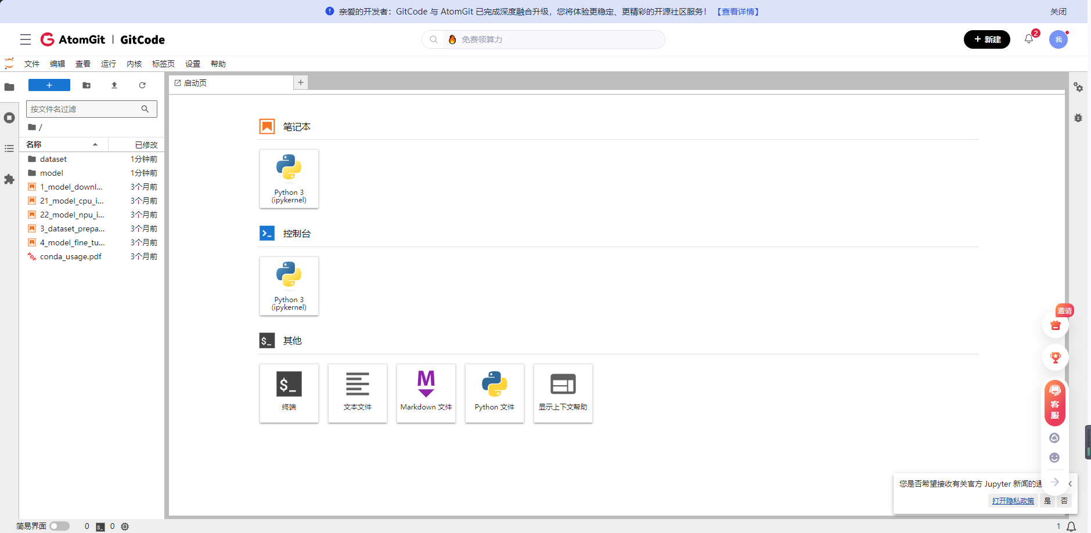Open the 编辑 menu
Viewport: 1091px width, 533px height.
[57, 64]
